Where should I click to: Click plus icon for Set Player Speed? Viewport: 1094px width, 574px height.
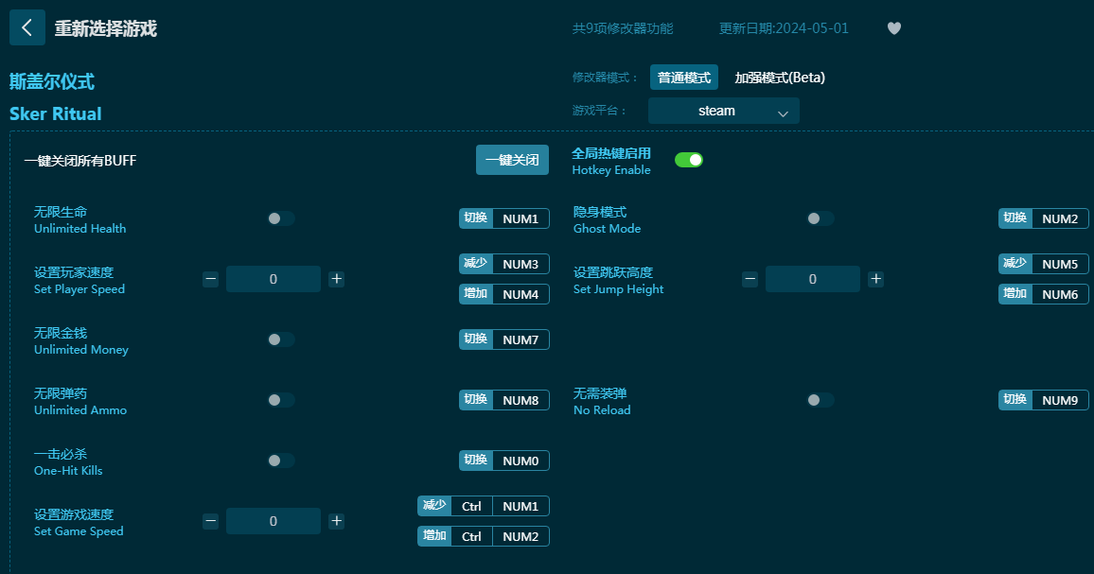pos(336,279)
